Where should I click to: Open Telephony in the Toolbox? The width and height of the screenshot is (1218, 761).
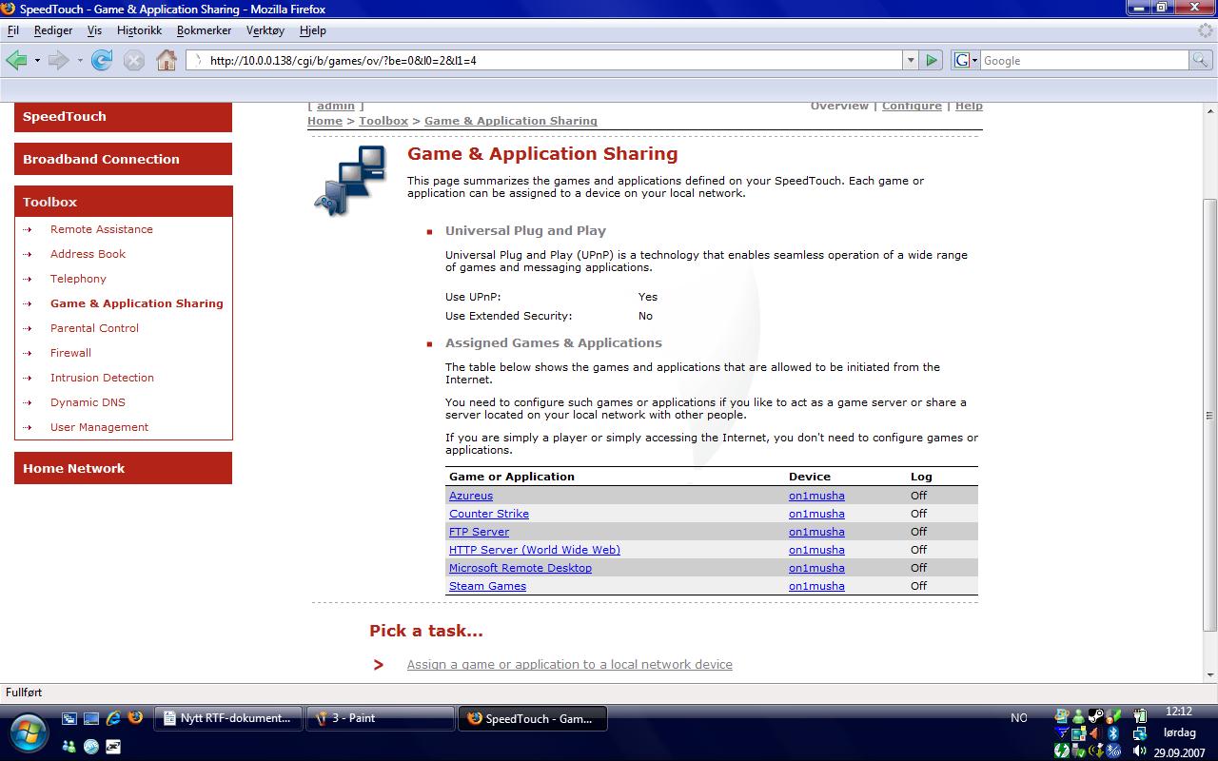pyautogui.click(x=78, y=279)
